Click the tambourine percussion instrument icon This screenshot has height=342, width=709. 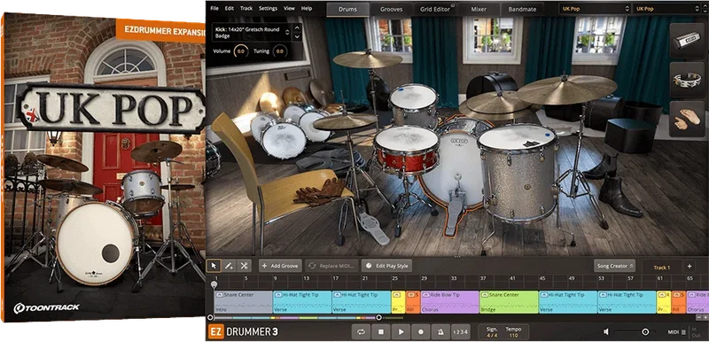tap(687, 80)
